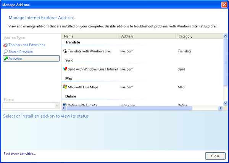Viewport: 229px width, 163px height.
Task: Click the Close button
Action: point(215,156)
